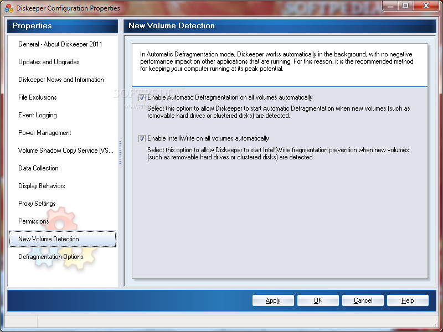Close the Diskeeper Configuration Properties window
This screenshot has width=443, height=332.
click(x=426, y=6)
